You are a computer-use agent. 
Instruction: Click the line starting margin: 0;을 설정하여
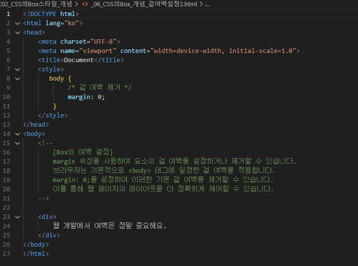tap(163, 180)
